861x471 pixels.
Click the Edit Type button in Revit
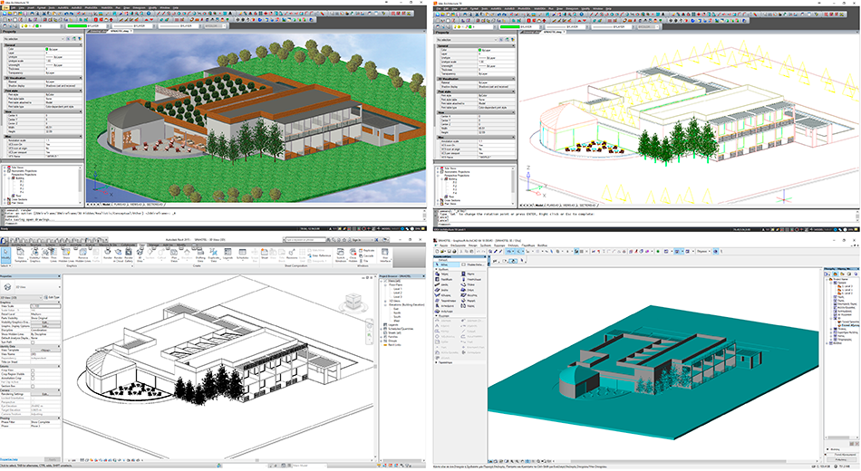click(55, 295)
